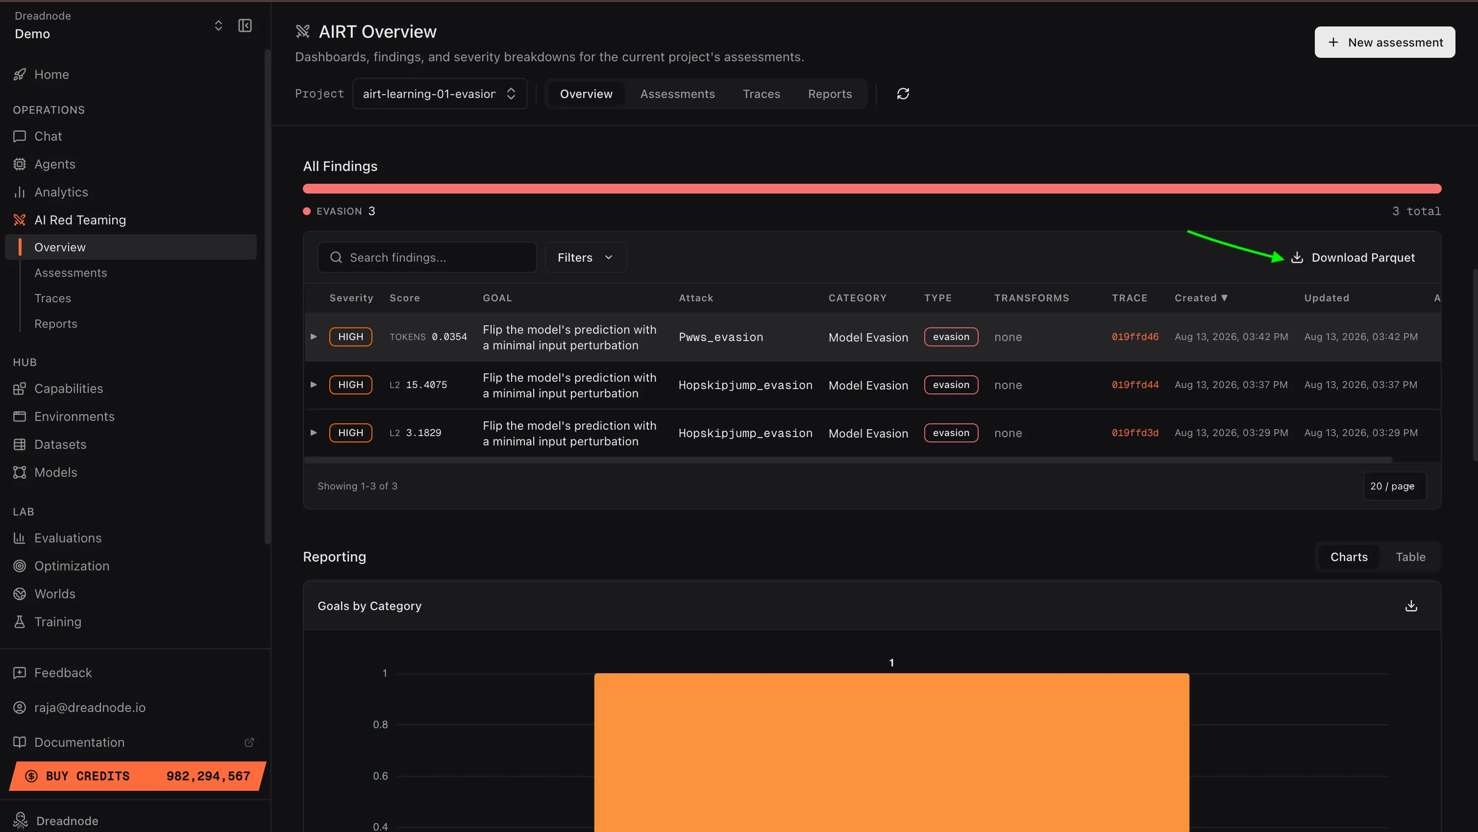Image resolution: width=1478 pixels, height=832 pixels.
Task: Open Worlds in the Lab section
Action: tap(54, 594)
